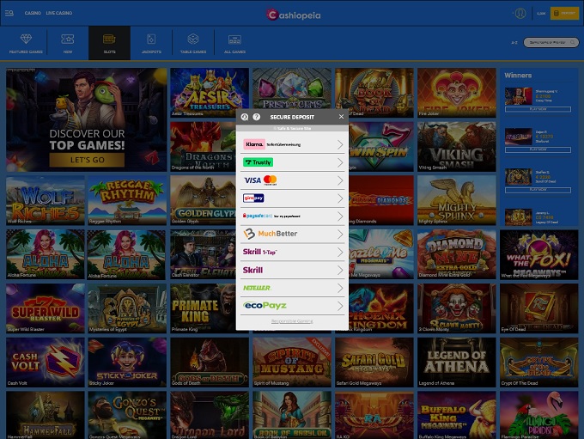584x439 pixels.
Task: Open the Featured Games diamond tab
Action: coord(25,42)
